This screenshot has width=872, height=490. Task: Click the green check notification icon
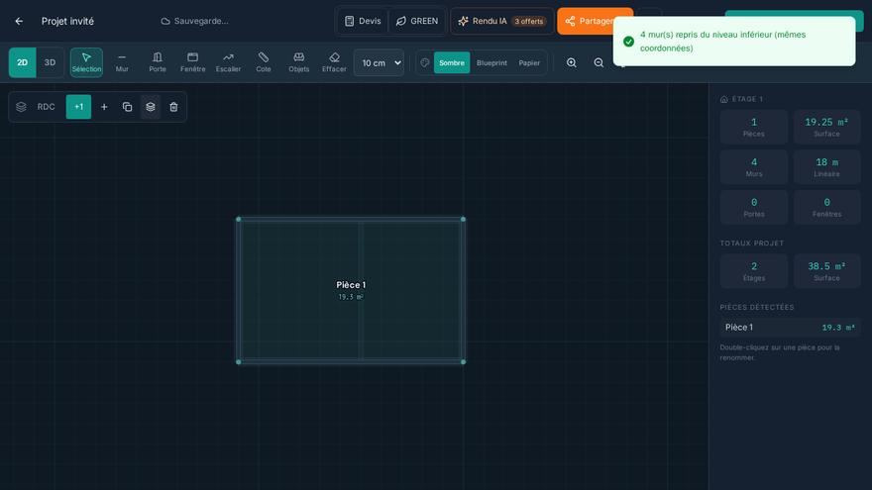point(628,42)
